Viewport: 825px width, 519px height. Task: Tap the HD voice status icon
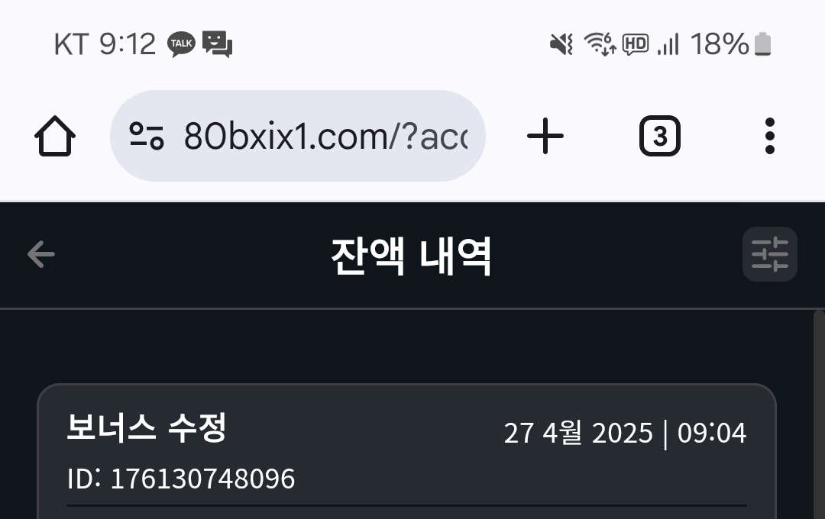click(636, 44)
